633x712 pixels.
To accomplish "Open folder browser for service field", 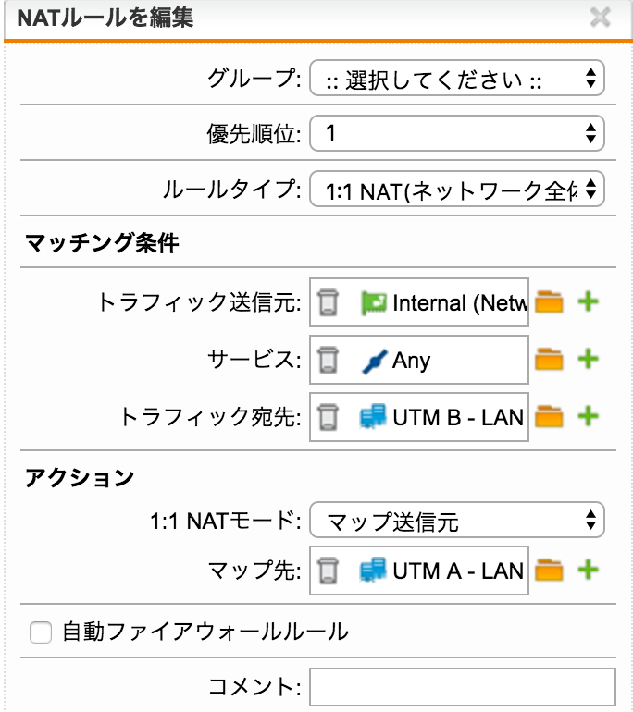I will coord(549,359).
